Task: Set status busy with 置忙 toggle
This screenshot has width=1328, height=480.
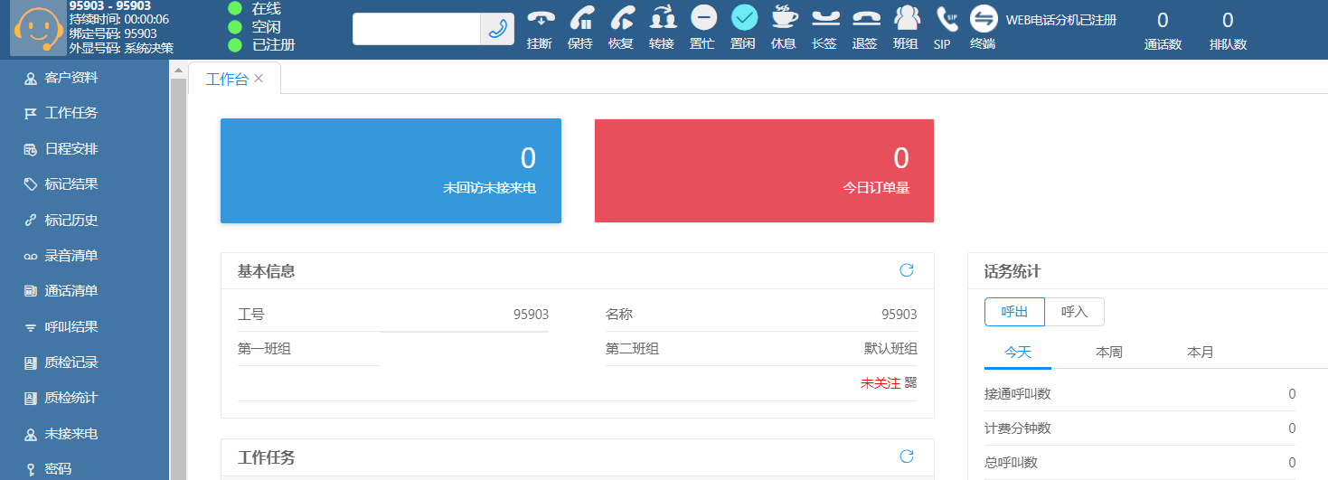Action: pos(703,19)
